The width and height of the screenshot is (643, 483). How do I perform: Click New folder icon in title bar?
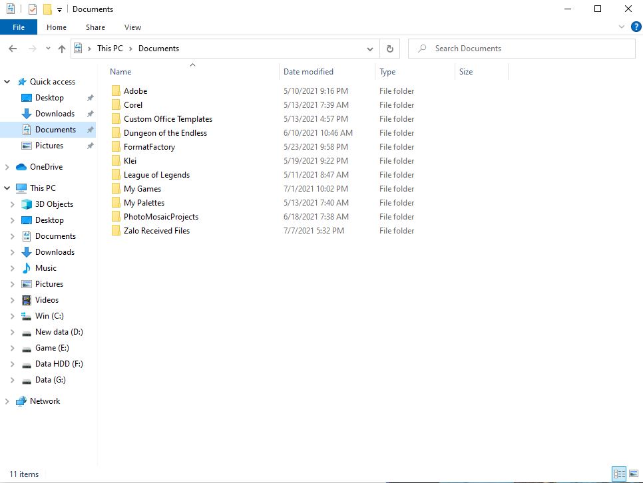pos(47,9)
